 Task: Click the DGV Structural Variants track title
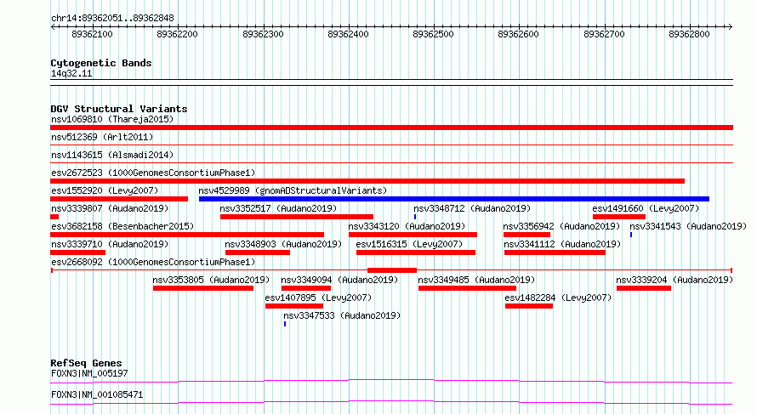[119, 109]
